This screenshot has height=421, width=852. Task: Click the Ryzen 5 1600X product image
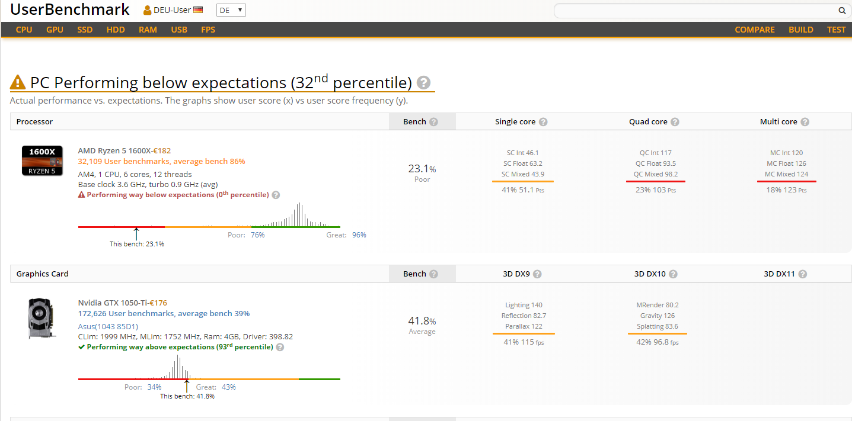(42, 160)
